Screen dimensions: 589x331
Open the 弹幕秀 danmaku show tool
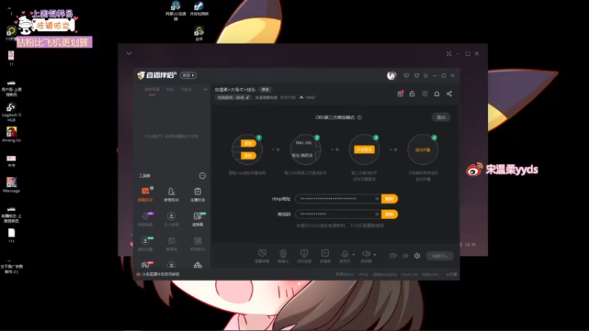[x=172, y=243]
